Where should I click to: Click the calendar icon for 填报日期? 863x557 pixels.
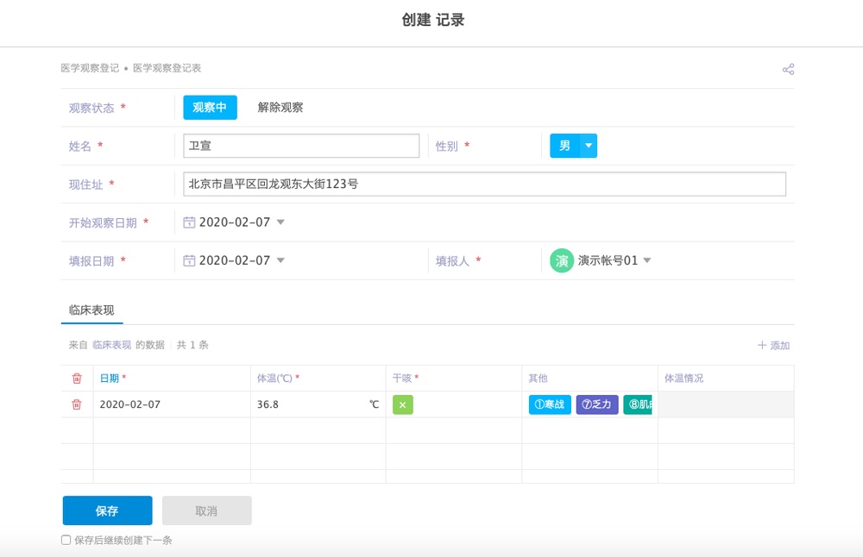click(189, 260)
